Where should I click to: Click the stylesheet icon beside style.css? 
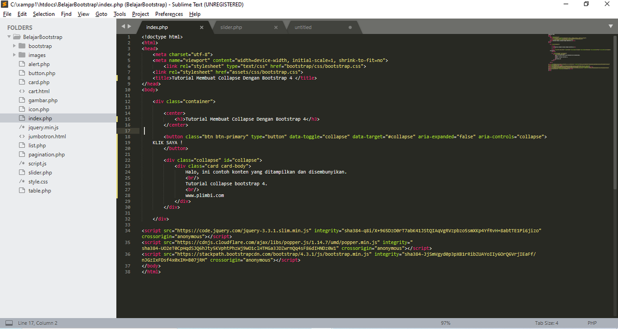(22, 182)
